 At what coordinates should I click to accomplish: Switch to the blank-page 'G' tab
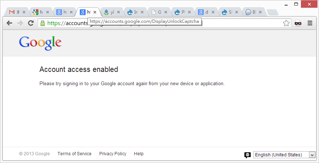tap(157, 12)
